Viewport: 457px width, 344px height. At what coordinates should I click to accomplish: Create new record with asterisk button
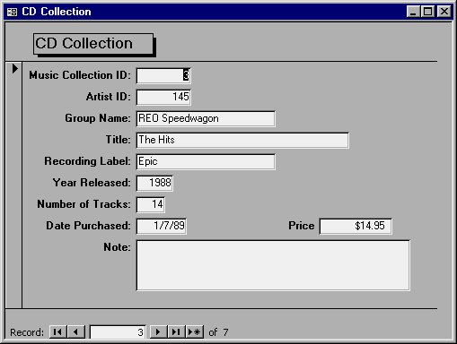(195, 332)
